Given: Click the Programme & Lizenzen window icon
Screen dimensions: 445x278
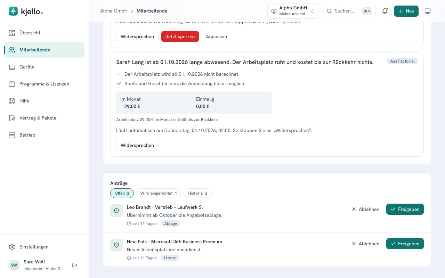Looking at the screenshot, I should click(12, 84).
